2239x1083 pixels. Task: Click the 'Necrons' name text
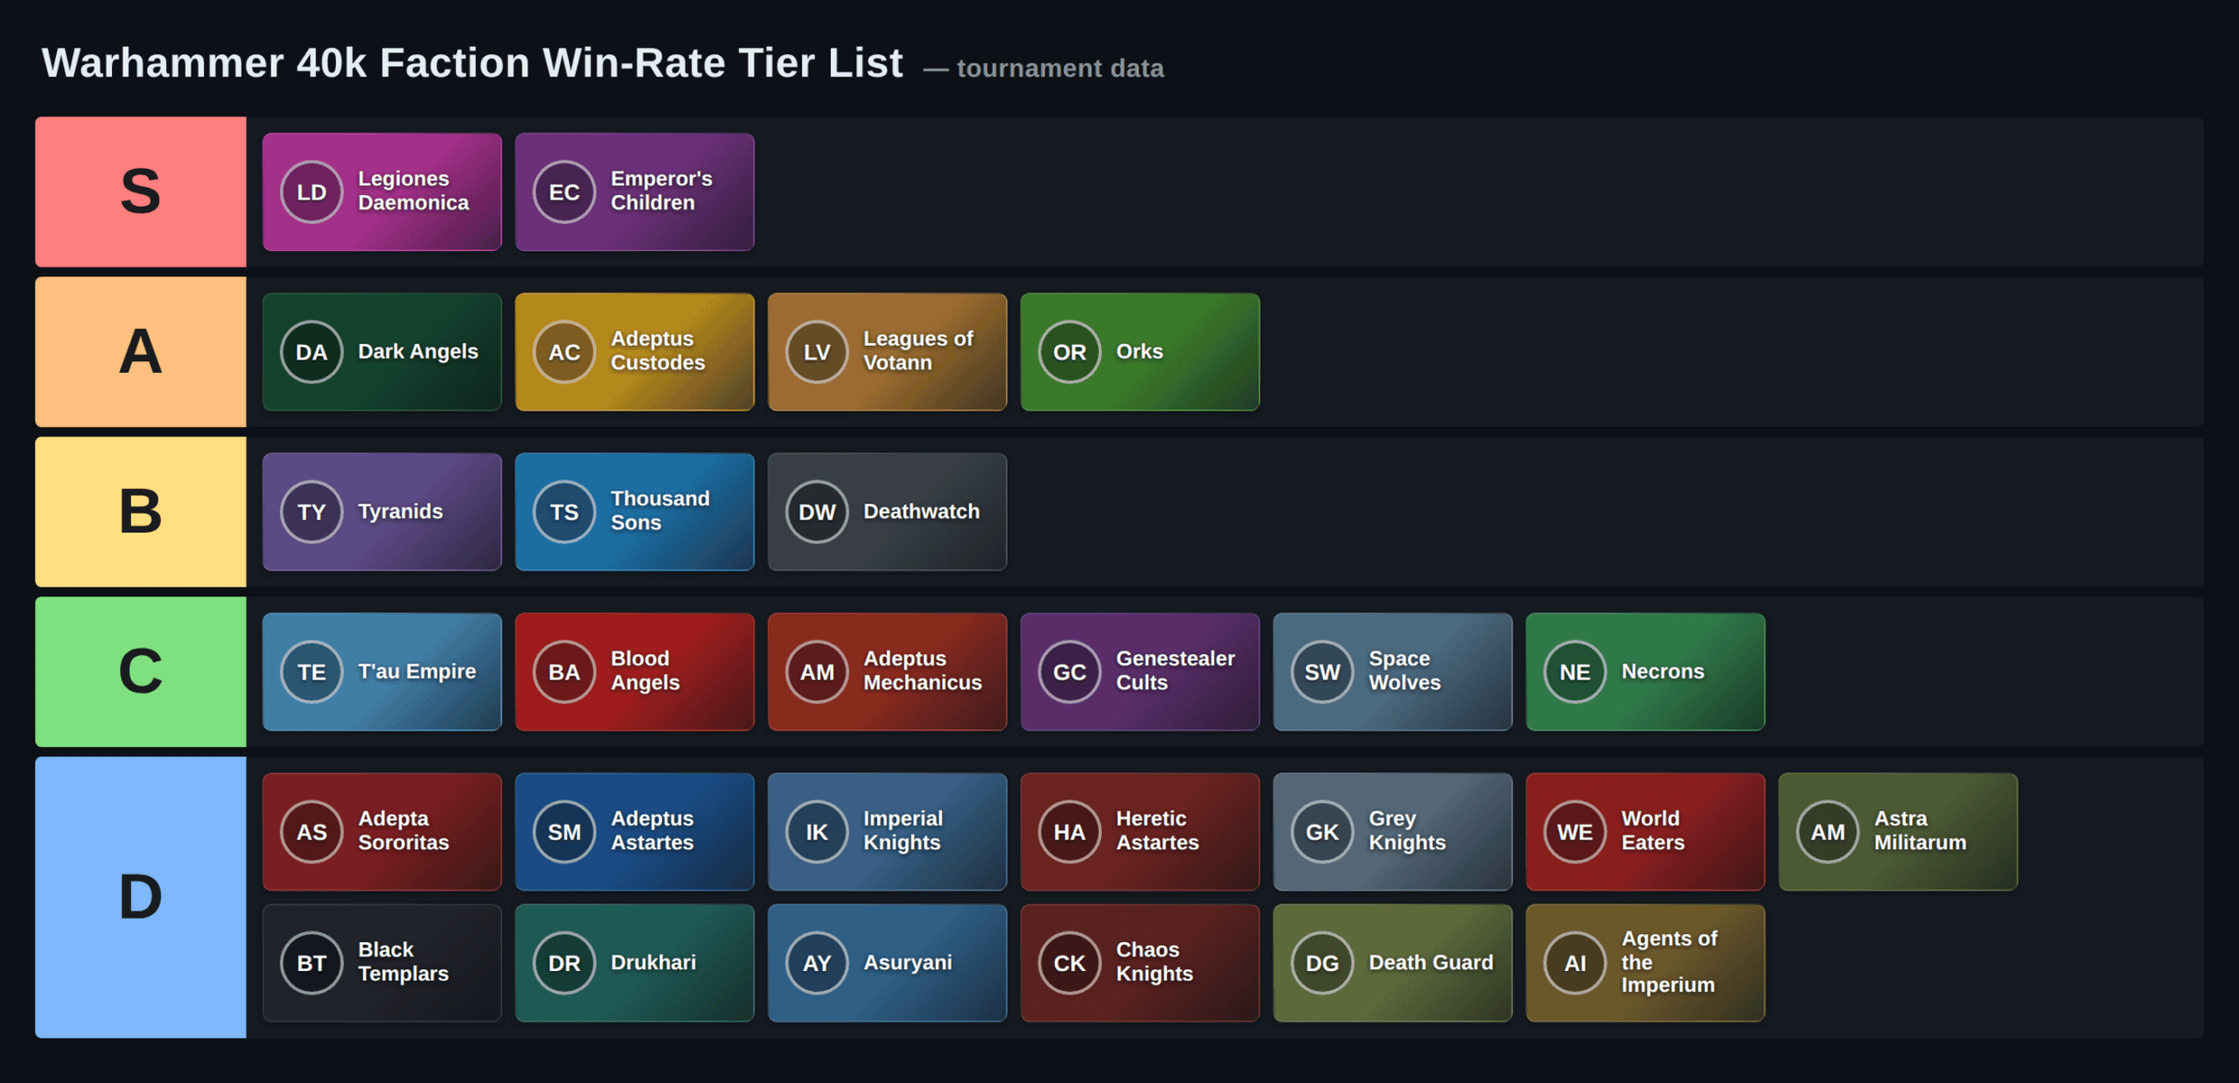pos(1662,671)
